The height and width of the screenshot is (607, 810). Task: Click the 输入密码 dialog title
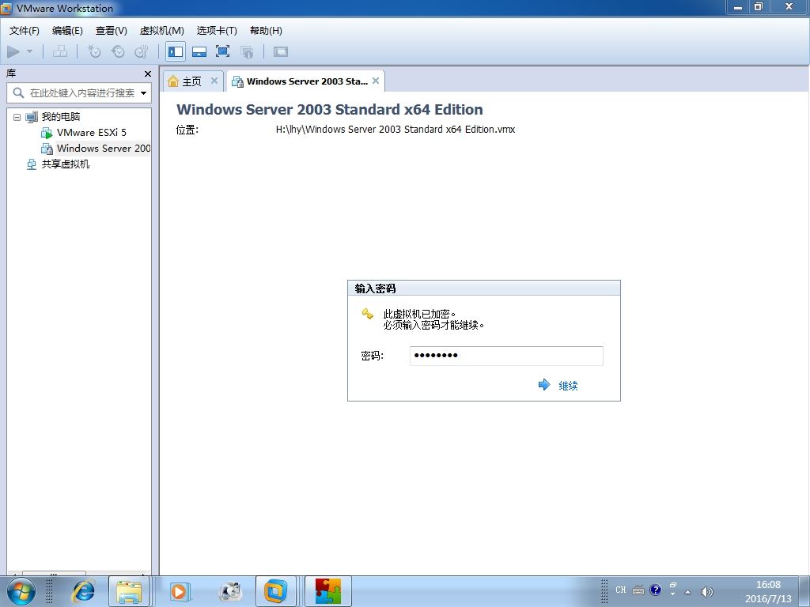pos(375,288)
